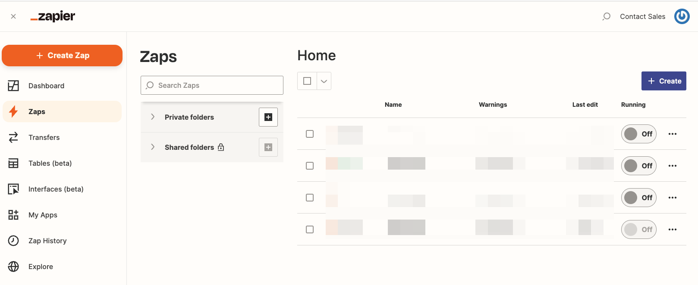This screenshot has height=285, width=698.
Task: Click the Home heading
Action: [317, 56]
